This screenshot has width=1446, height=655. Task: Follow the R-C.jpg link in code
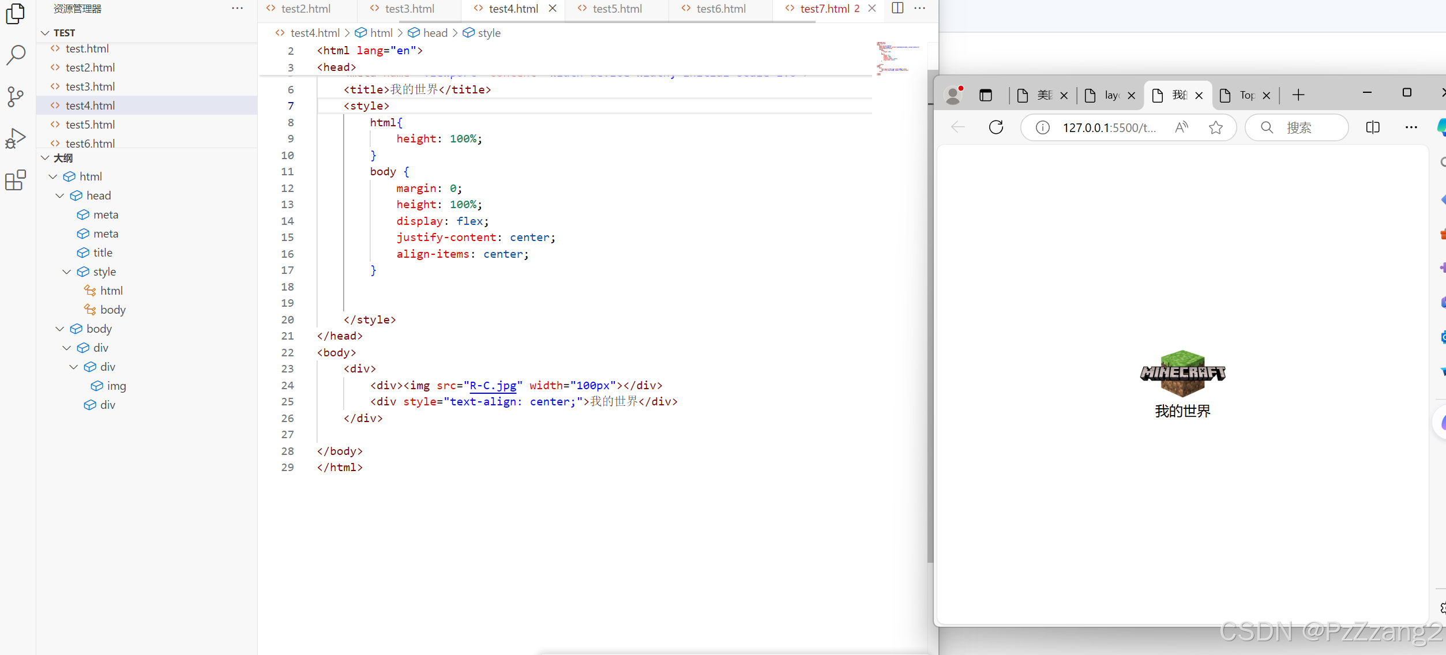pyautogui.click(x=493, y=385)
